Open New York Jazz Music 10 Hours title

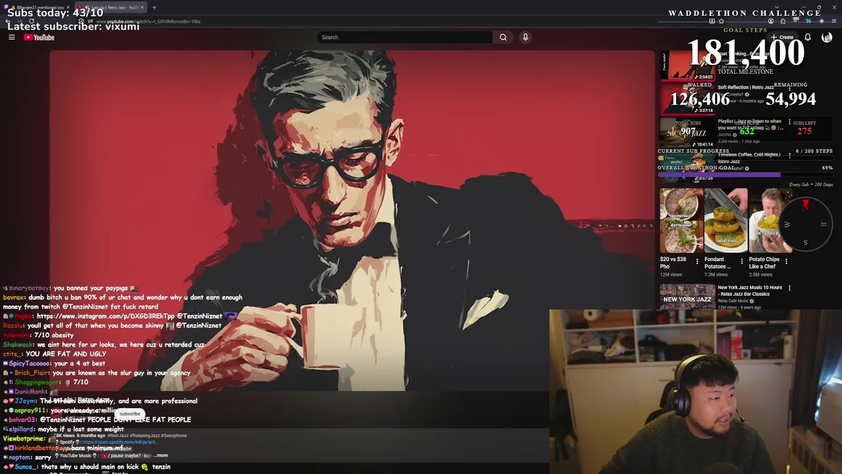pyautogui.click(x=750, y=290)
